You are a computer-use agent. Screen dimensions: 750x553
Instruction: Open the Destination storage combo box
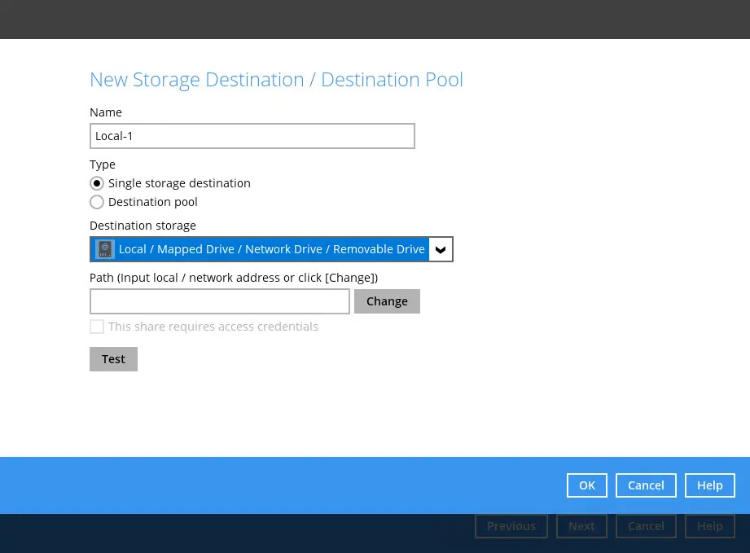coord(271,249)
